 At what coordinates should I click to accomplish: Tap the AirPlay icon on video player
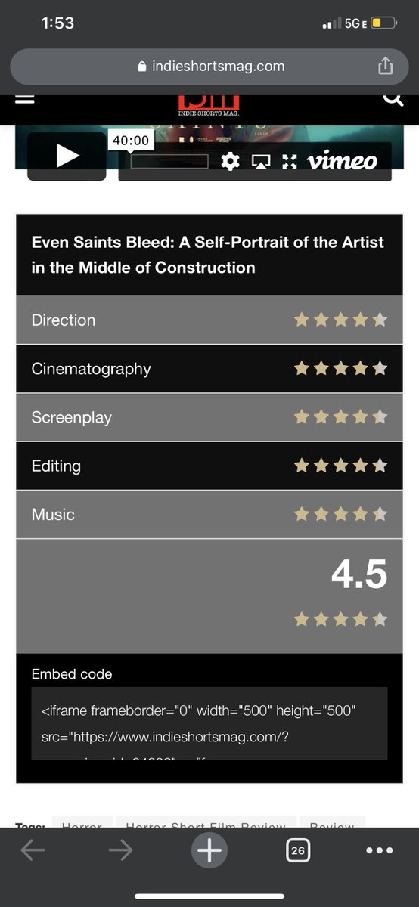(x=260, y=161)
